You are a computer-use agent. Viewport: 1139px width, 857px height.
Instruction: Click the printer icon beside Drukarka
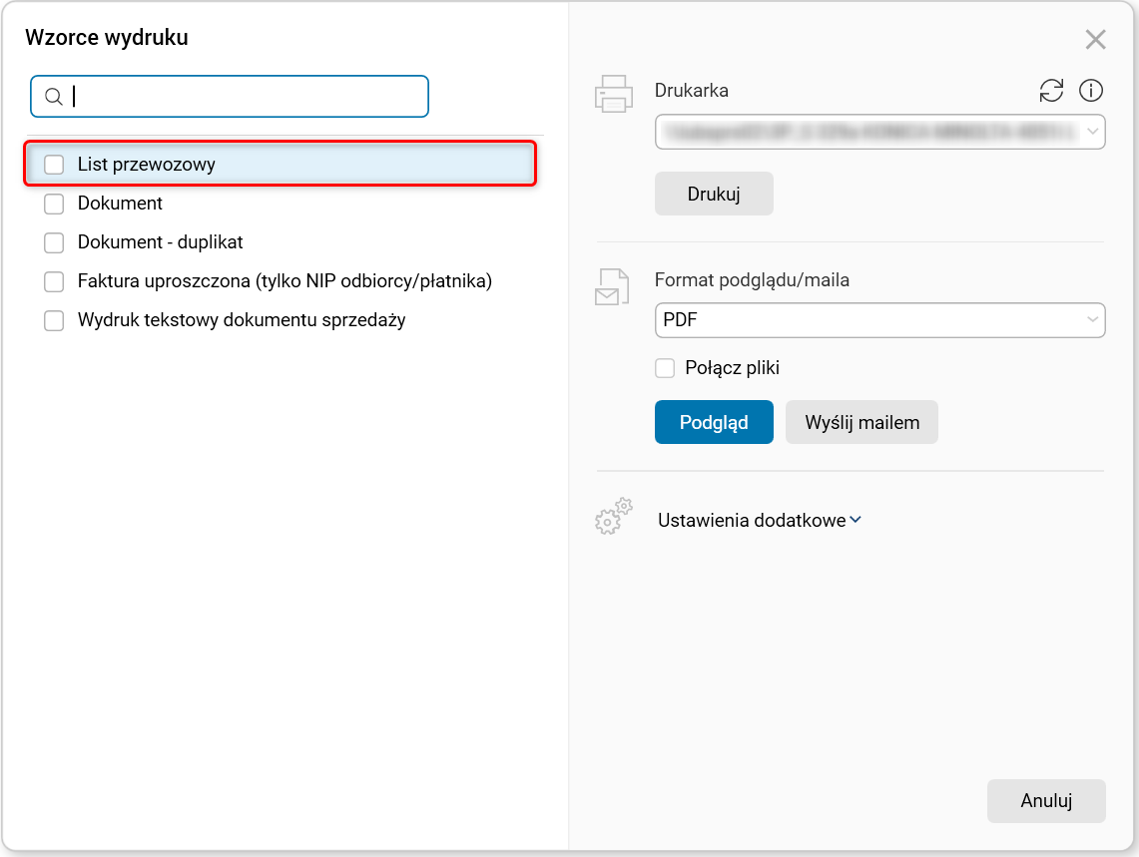[x=614, y=92]
